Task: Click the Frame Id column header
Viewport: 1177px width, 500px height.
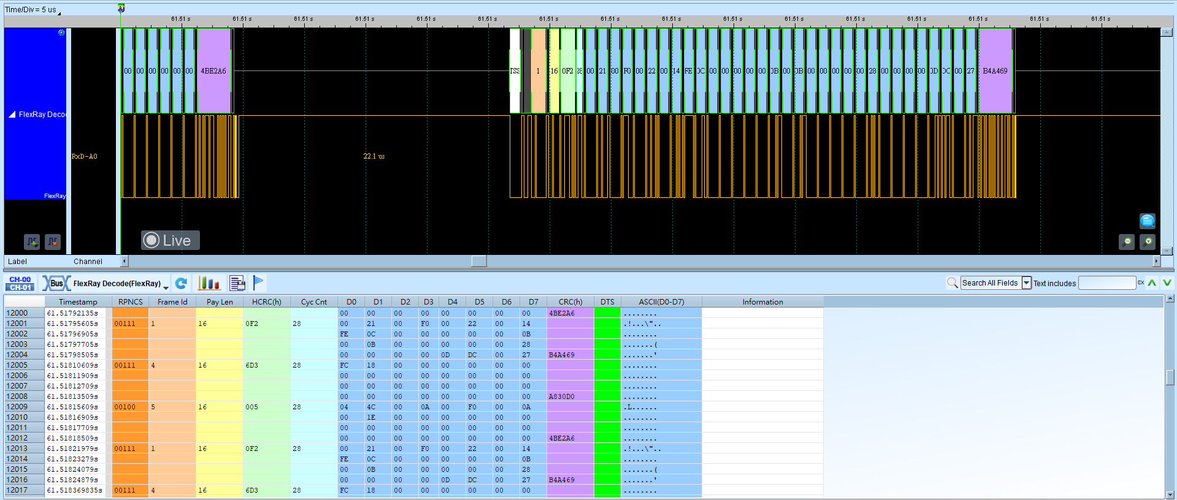Action: point(172,301)
